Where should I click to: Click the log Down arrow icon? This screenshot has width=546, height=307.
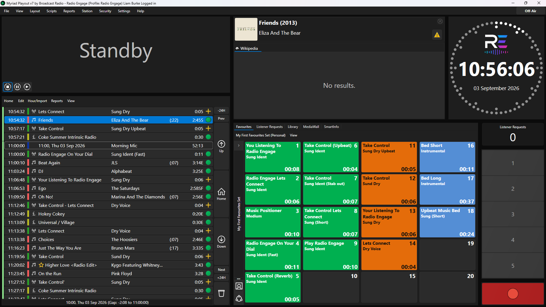[x=221, y=239]
